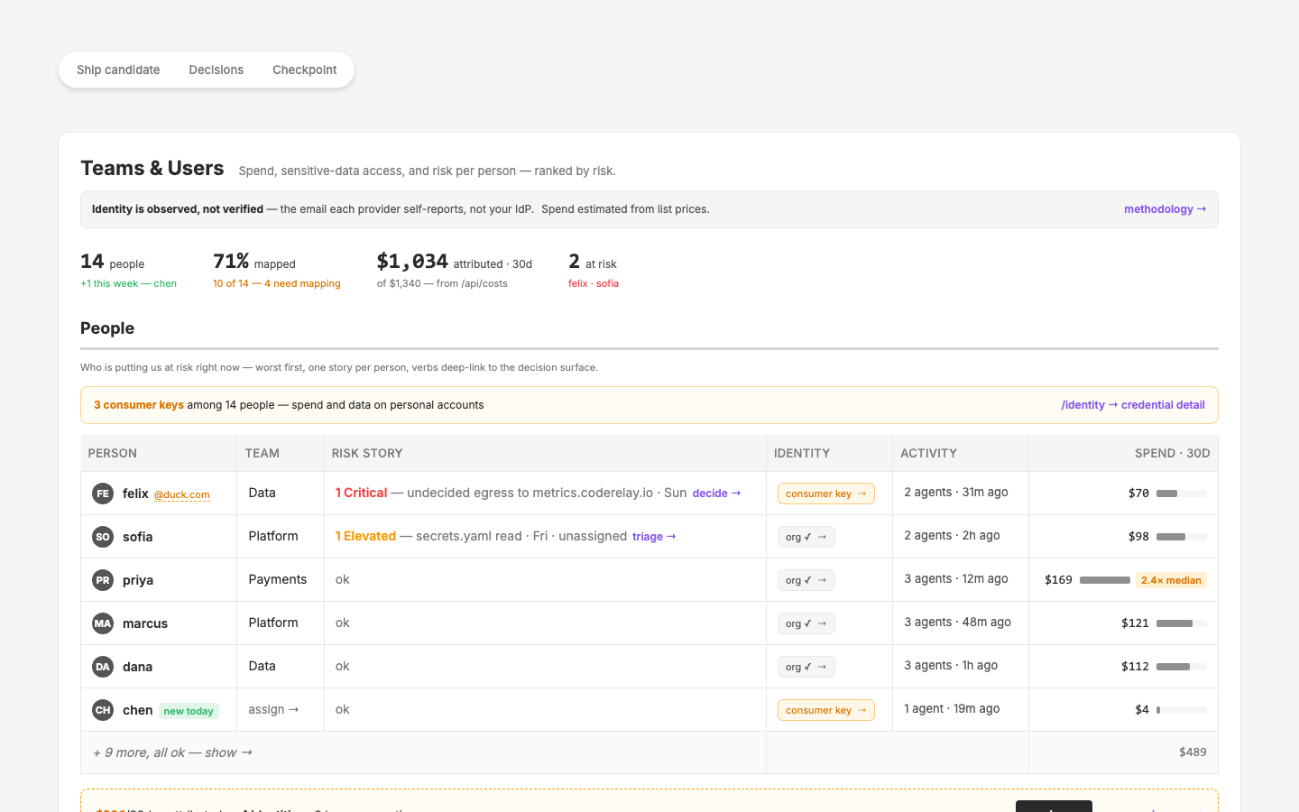Open marcus's org identity badge
This screenshot has height=812, width=1299.
[x=806, y=623]
